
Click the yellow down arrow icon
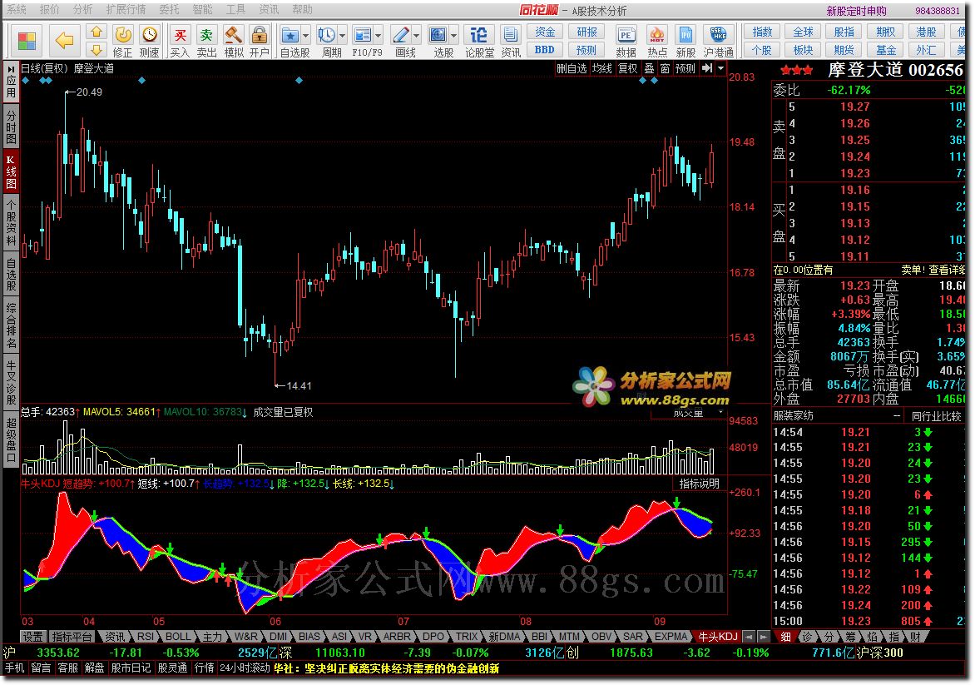pyautogui.click(x=97, y=50)
